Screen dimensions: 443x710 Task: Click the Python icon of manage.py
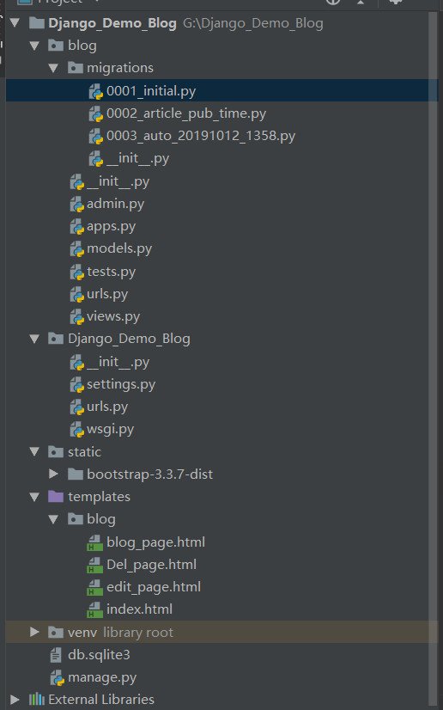[58, 677]
